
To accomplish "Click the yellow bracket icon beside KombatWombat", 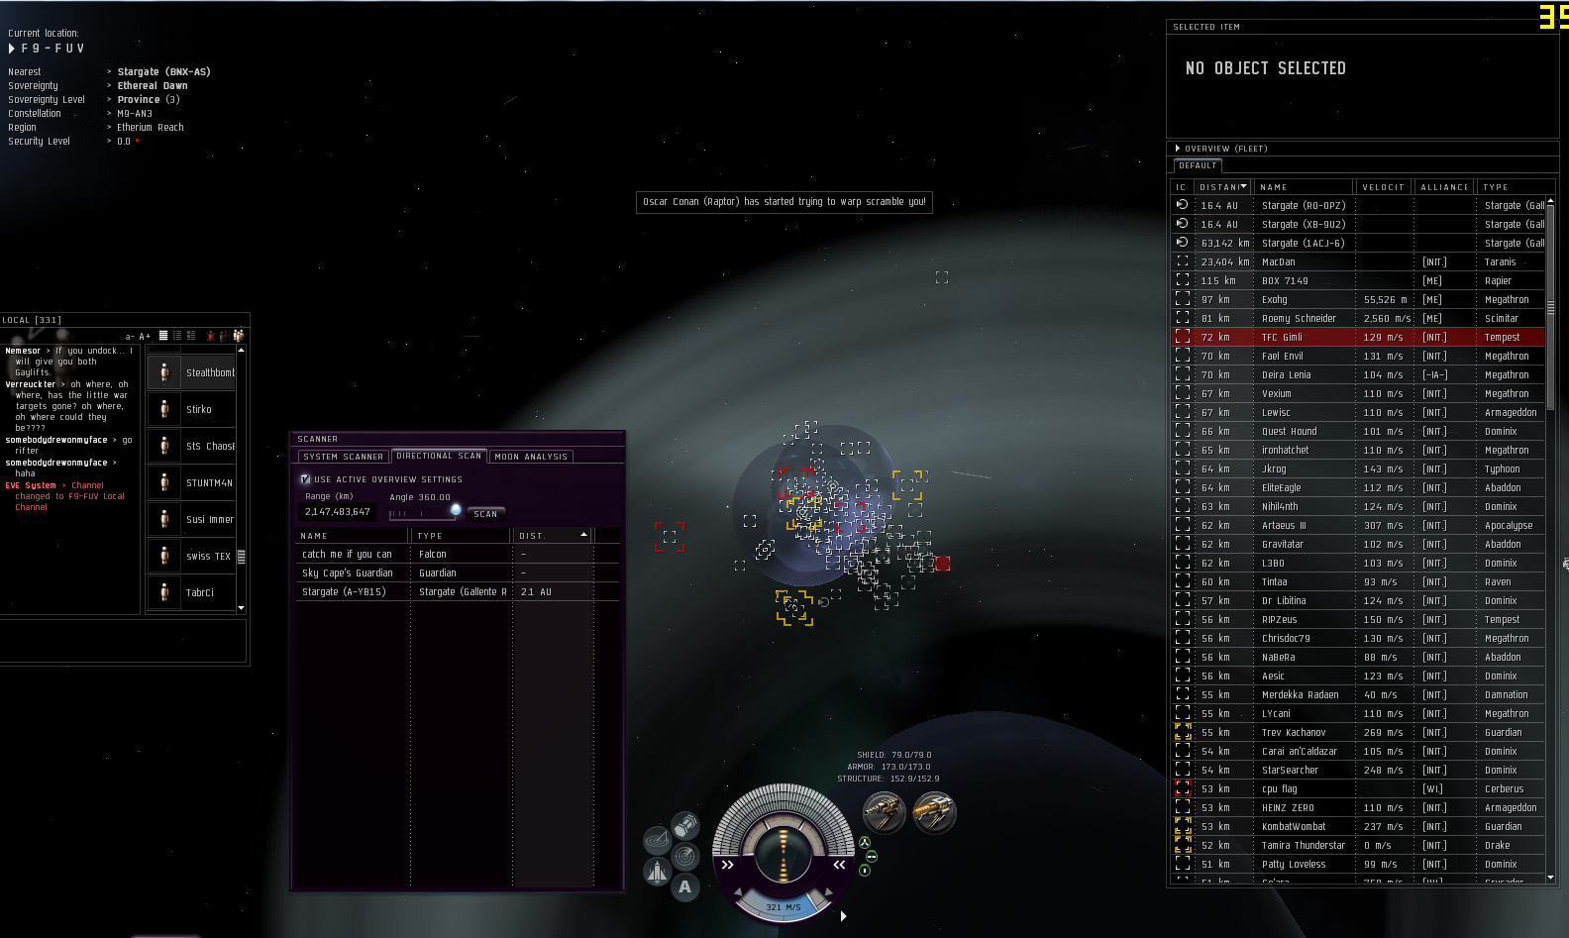I will coord(1183,826).
